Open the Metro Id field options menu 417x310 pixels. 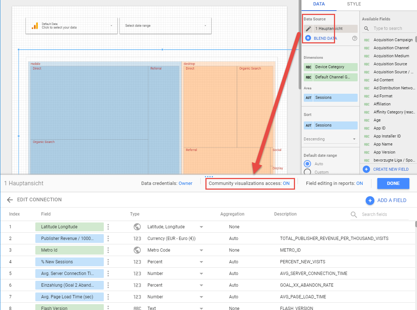coord(108,250)
